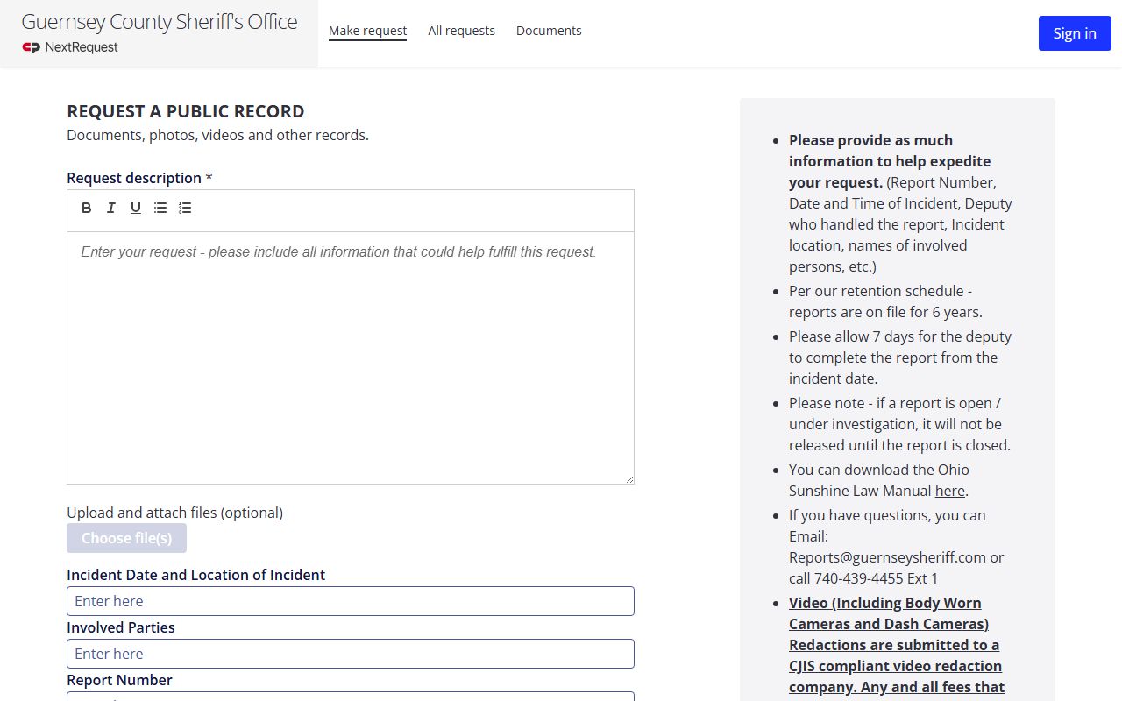Toggle bold formatting in request editor
This screenshot has height=701, width=1122.
[x=87, y=208]
